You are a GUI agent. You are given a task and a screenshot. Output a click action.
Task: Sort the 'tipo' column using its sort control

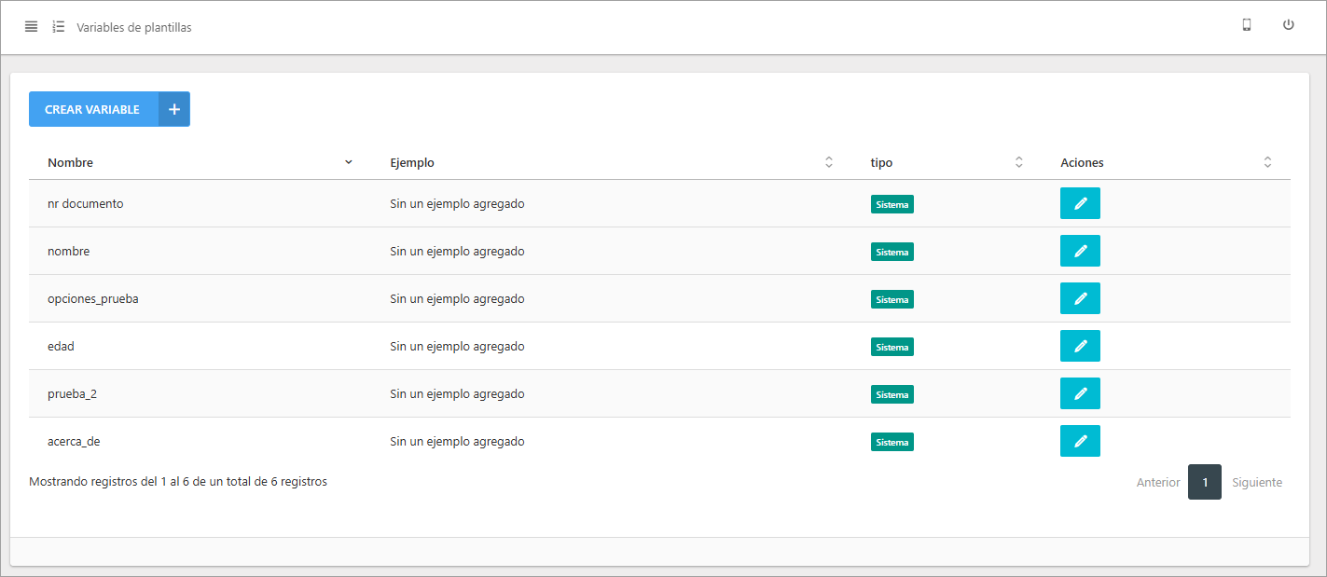coord(1018,161)
